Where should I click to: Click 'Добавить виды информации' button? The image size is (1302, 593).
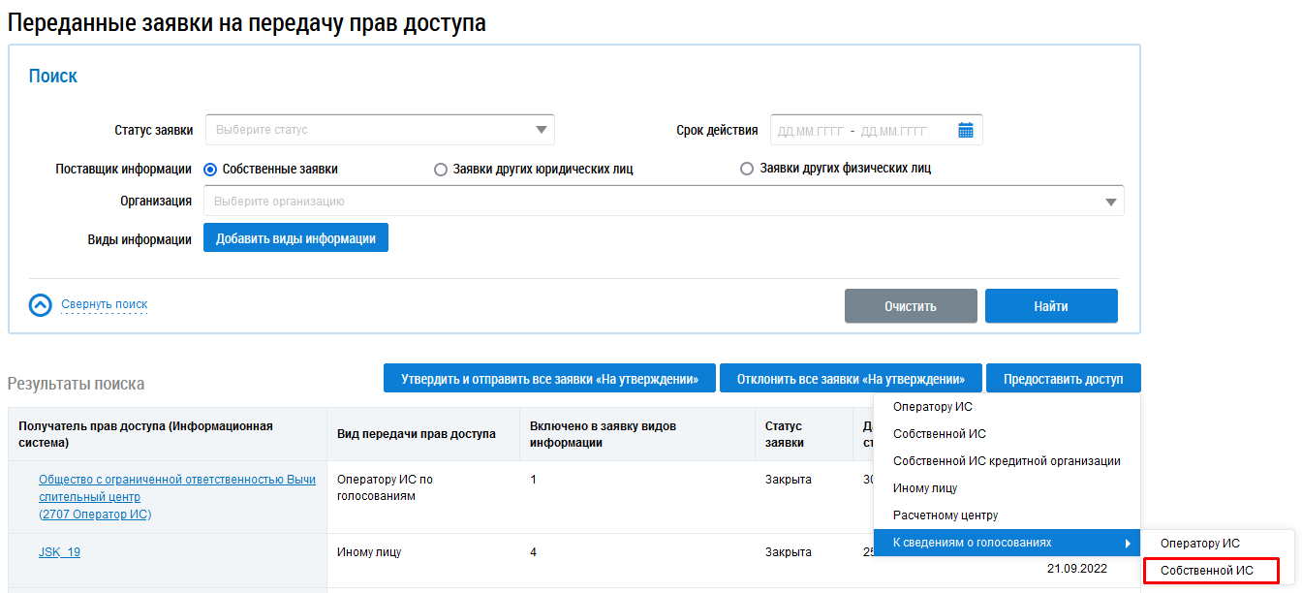coord(295,238)
